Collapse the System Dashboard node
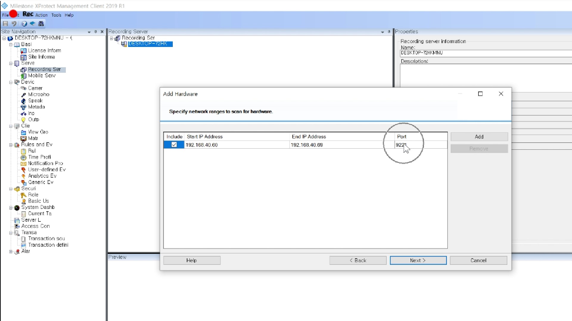 [x=11, y=207]
